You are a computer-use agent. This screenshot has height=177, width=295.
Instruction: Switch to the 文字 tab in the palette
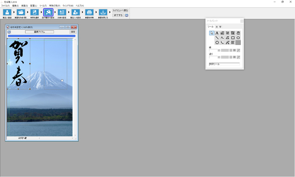pyautogui.click(x=218, y=27)
